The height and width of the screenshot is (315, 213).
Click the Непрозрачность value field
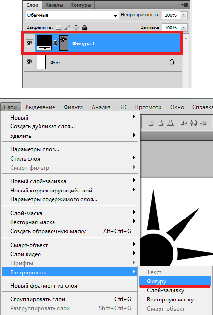pyautogui.click(x=171, y=15)
